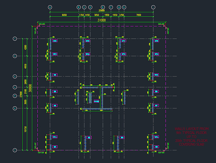This screenshot has width=216, height=163.
Task: Click the vertical 4950 dimension text
Action: tap(25, 66)
